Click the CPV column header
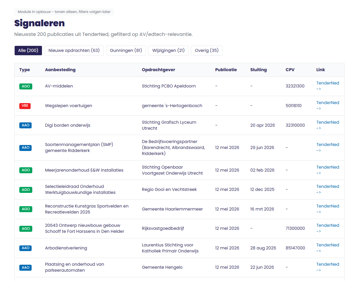Screen dimensions: 362x281 290,70
